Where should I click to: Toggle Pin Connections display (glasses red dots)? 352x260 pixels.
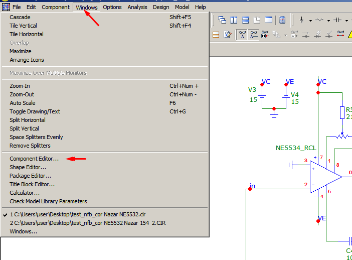tap(340, 34)
